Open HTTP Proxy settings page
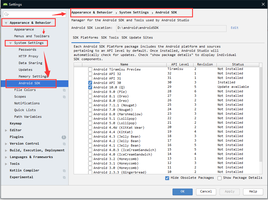This screenshot has width=268, height=200. click(28, 56)
